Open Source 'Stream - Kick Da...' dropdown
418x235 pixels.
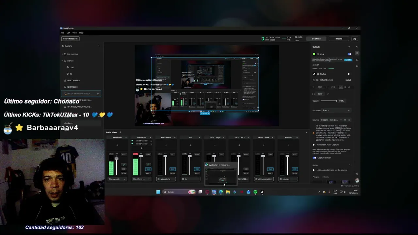pyautogui.click(x=331, y=120)
